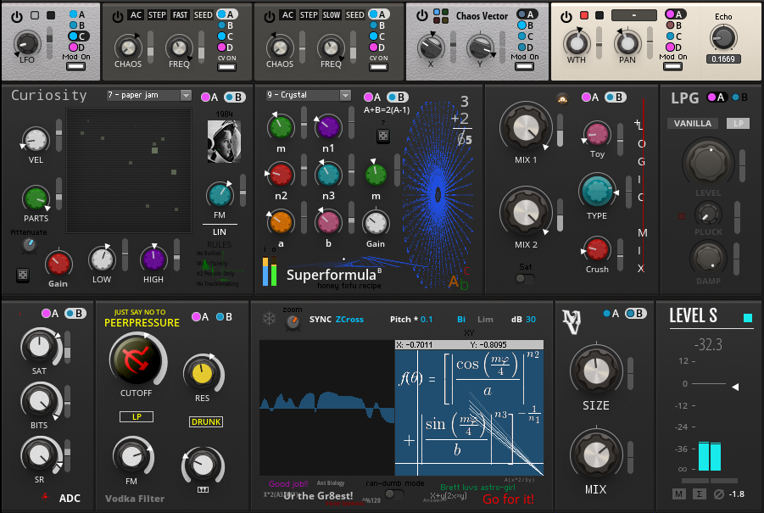The height and width of the screenshot is (513, 764).
Task: Click the red square button in the WTH module
Action: 583,15
